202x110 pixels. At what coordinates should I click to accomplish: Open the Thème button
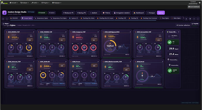(106, 13)
